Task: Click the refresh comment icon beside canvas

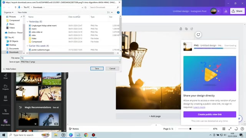Action: 198,34
